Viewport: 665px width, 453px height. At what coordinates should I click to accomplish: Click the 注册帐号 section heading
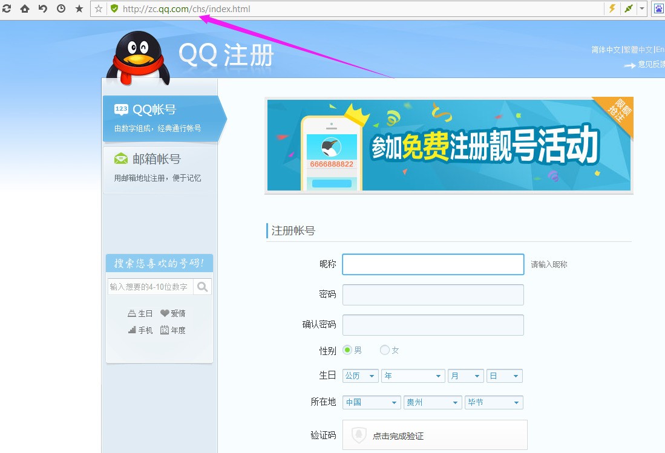(x=293, y=230)
